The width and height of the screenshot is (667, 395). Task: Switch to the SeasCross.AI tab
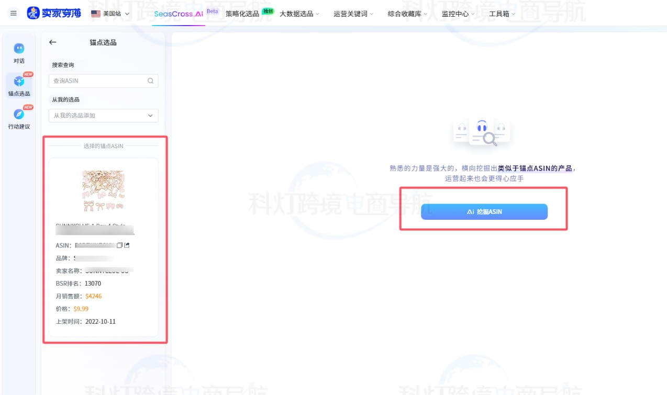pyautogui.click(x=179, y=14)
